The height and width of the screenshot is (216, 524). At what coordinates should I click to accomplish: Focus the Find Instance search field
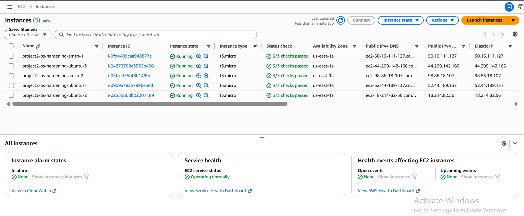tap(156, 35)
